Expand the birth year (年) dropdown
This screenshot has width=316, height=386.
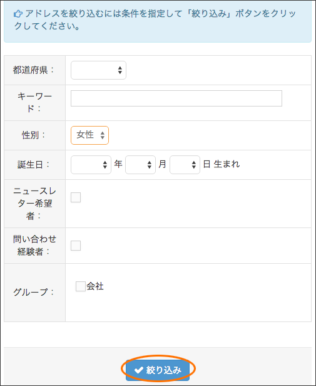[91, 165]
